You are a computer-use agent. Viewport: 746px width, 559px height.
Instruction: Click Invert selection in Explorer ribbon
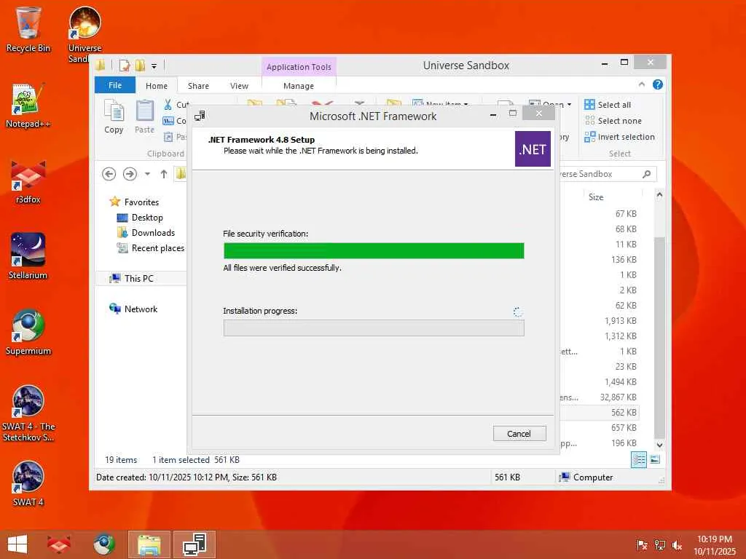[619, 137]
